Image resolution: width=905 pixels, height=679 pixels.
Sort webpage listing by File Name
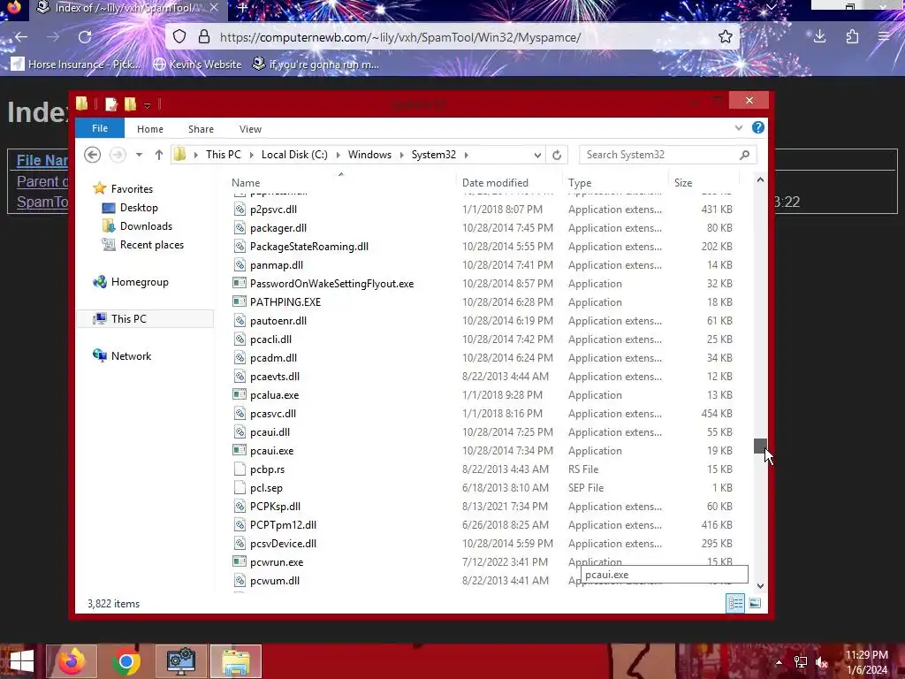pos(42,160)
